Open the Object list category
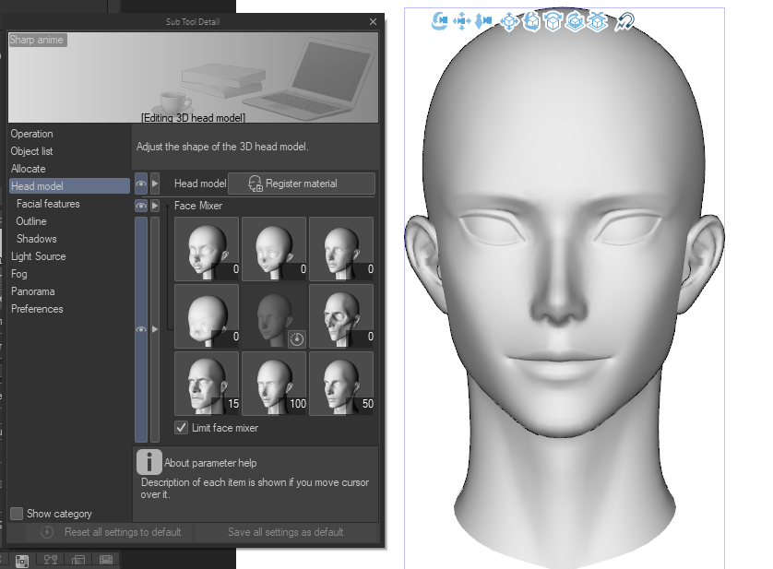The image size is (773, 569). [x=69, y=151]
